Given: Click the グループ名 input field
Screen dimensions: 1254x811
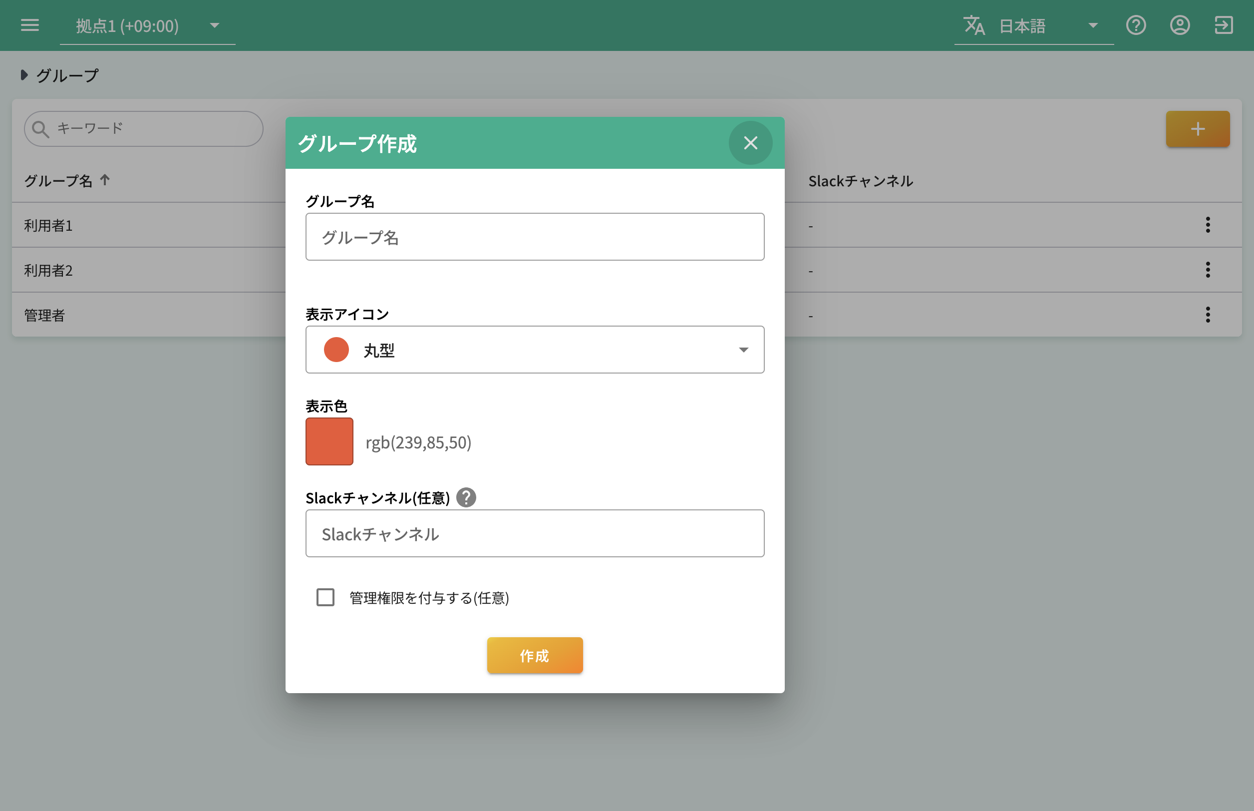Looking at the screenshot, I should coord(534,236).
